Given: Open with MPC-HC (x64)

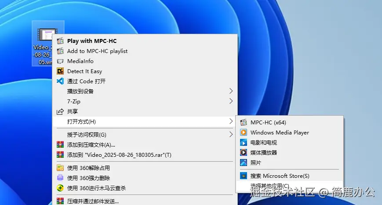Looking at the screenshot, I should 289,122.
